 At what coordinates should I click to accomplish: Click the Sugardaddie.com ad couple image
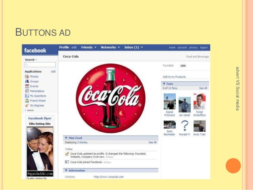coord(40,148)
